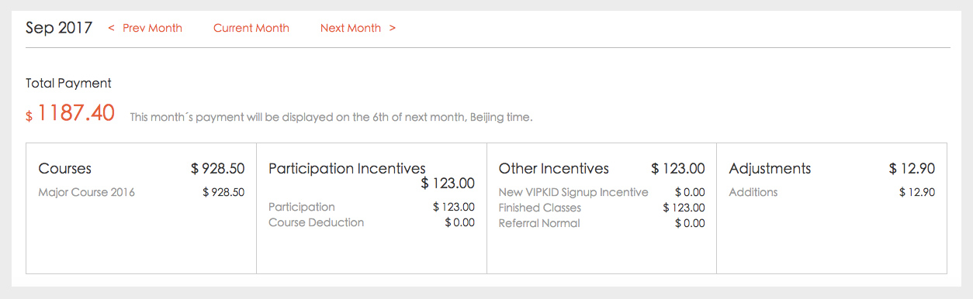
Task: Click the Courses $928.50 total
Action: click(x=218, y=168)
